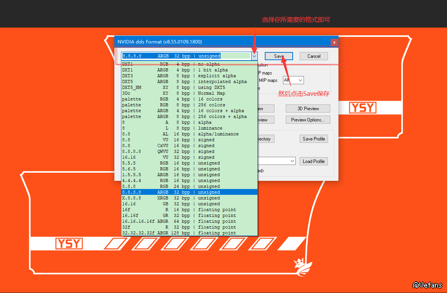Collapse the format combo box arrow
The image size is (447, 293).
[x=254, y=56]
